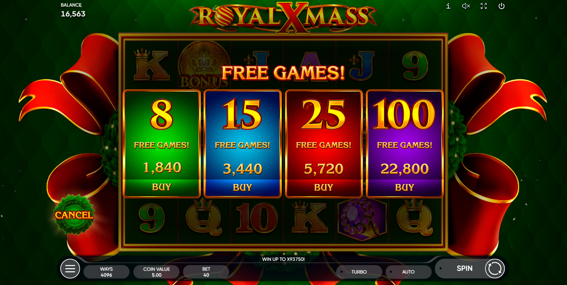The image size is (567, 285).
Task: Open the Coin Value 5.00 selector
Action: pos(157,272)
